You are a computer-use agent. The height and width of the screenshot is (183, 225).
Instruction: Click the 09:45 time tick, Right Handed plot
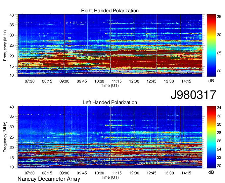(x=82, y=81)
